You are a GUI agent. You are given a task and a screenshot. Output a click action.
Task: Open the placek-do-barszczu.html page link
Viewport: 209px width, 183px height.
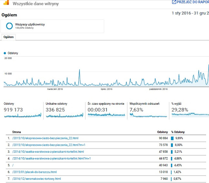(x=34, y=172)
